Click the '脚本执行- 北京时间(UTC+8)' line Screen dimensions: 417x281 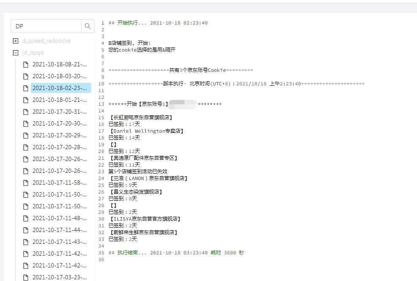point(236,84)
